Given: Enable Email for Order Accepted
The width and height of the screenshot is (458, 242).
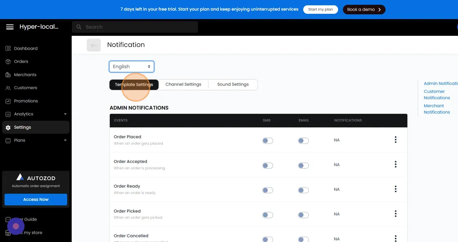Looking at the screenshot, I should point(303,165).
